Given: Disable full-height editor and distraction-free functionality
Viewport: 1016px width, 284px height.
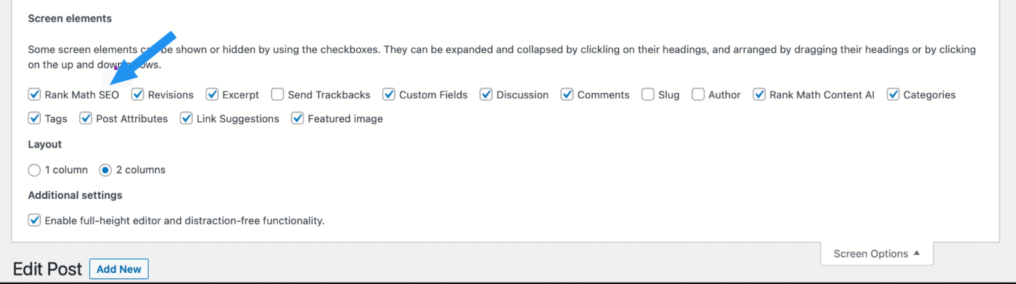Looking at the screenshot, I should (x=34, y=220).
